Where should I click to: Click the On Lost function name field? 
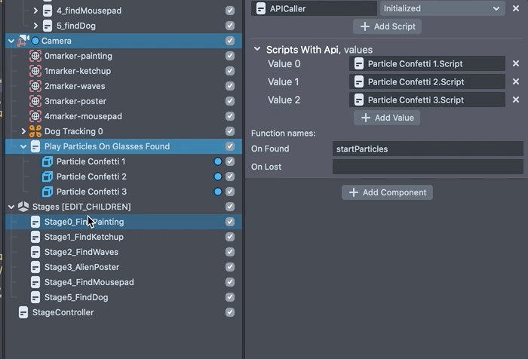tap(428, 167)
